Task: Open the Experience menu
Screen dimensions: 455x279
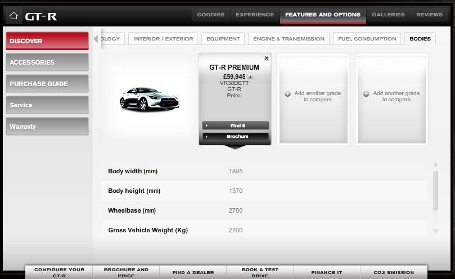Action: (x=255, y=15)
